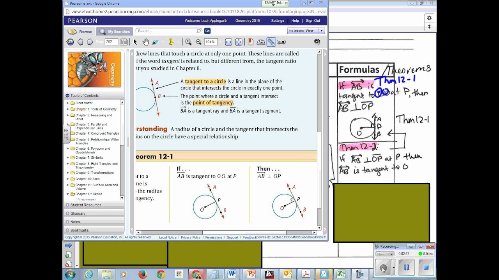The width and height of the screenshot is (499, 280).
Task: Open the A-Z glossary icon
Action: click(261, 42)
